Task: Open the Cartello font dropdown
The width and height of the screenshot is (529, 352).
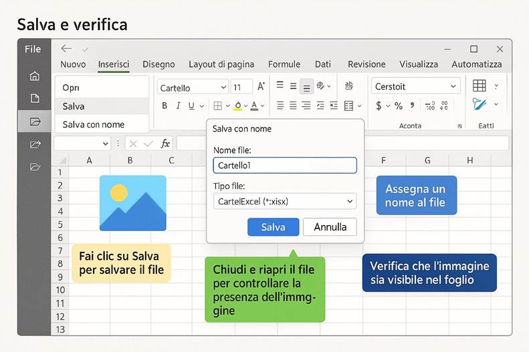Action: pyautogui.click(x=223, y=87)
